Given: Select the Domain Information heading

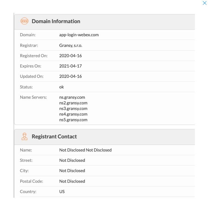Looking at the screenshot, I should tap(56, 21).
